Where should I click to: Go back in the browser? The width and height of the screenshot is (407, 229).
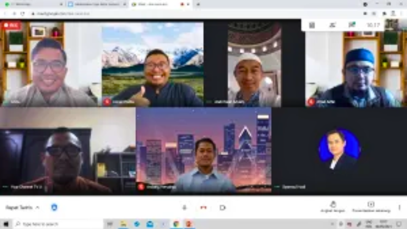coord(5,14)
